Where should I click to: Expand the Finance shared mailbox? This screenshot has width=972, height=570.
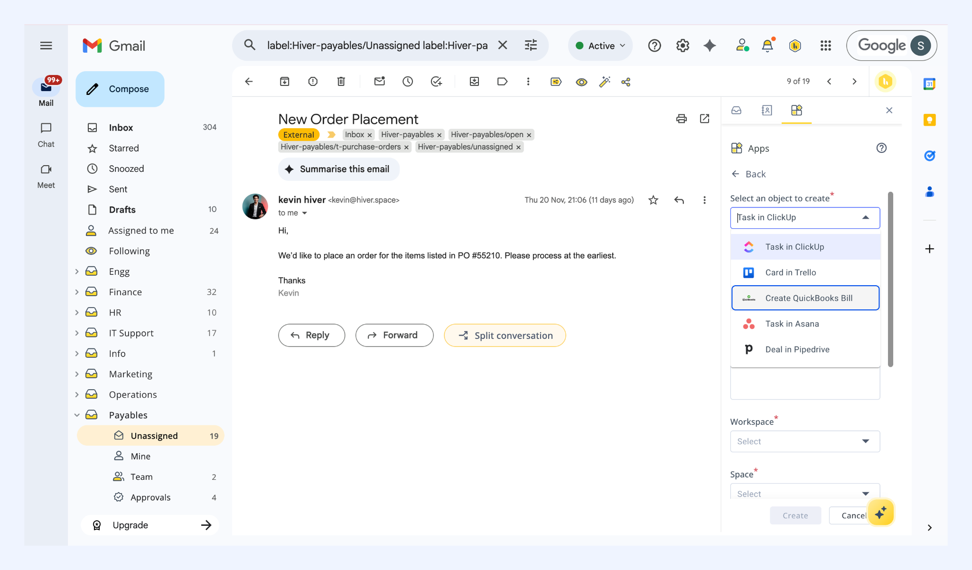(77, 292)
